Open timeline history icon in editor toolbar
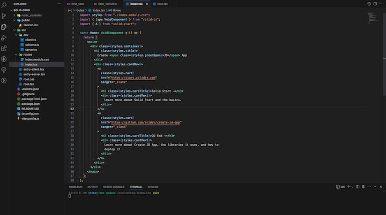 coord(369,4)
